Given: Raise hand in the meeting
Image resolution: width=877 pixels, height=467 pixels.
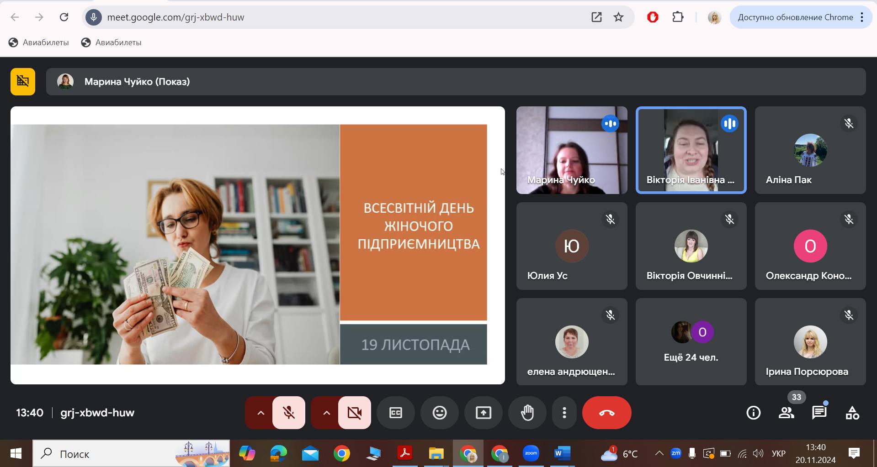Looking at the screenshot, I should click(x=527, y=413).
